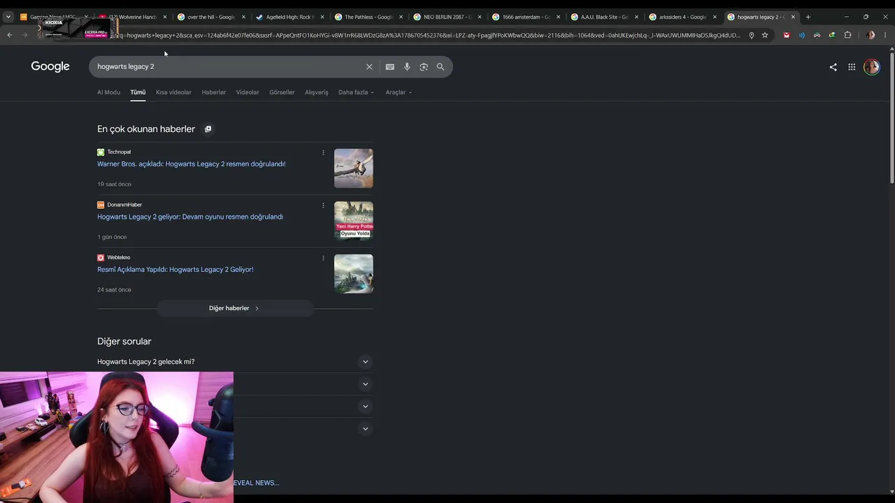This screenshot has width=895, height=503.
Task: Clear the search box with the X icon
Action: [369, 67]
